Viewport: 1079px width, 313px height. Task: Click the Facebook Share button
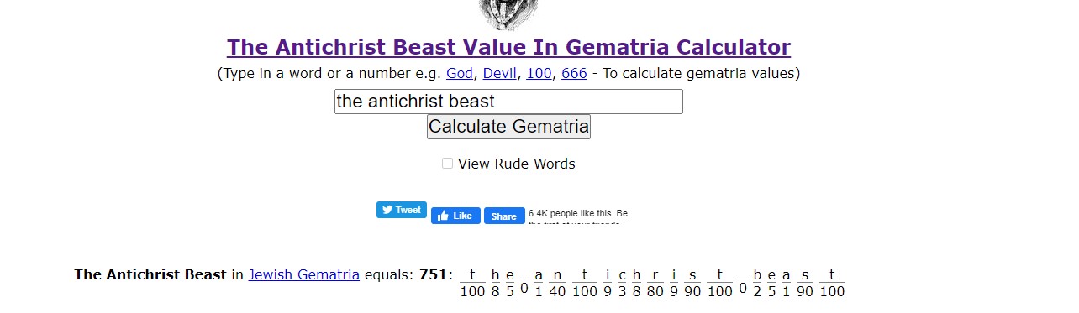[x=504, y=216]
